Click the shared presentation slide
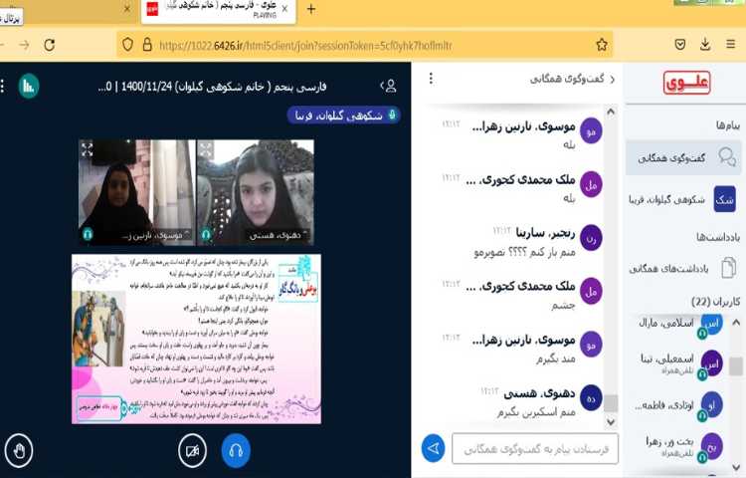This screenshot has width=746, height=478. pos(197,339)
